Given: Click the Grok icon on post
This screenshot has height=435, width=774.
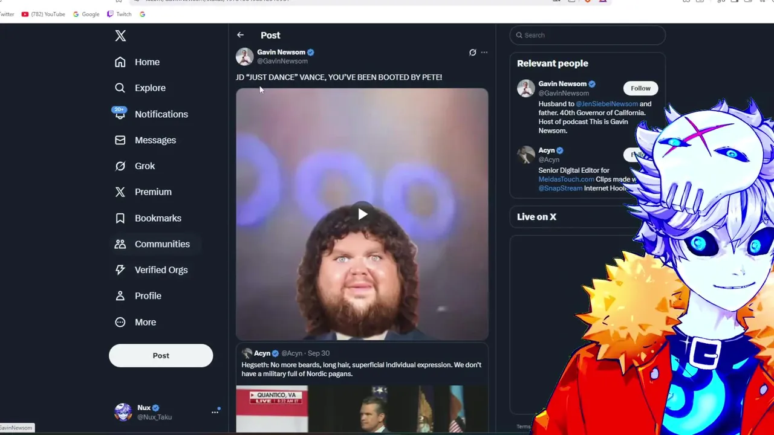Looking at the screenshot, I should coord(472,53).
